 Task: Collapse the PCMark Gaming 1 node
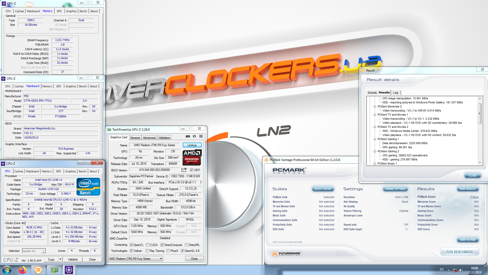coord(375,139)
